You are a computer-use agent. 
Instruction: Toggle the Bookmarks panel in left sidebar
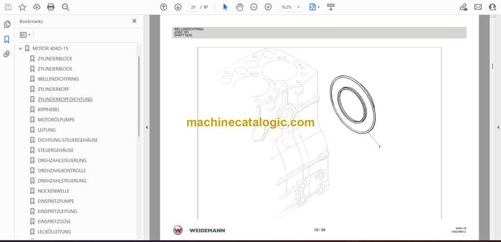point(7,39)
